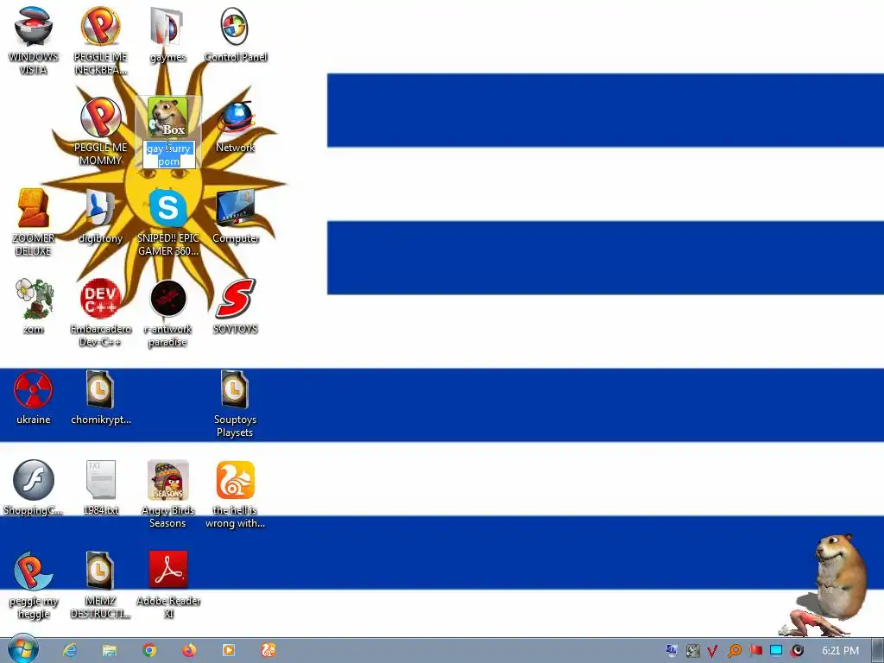This screenshot has height=663, width=884.
Task: Open Windows Explorer from the taskbar
Action: pos(110,650)
